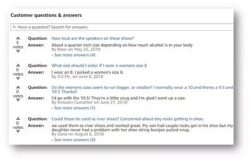Downvote the speakers loudness question
Viewport: 251px width, 162px height.
(x=18, y=51)
